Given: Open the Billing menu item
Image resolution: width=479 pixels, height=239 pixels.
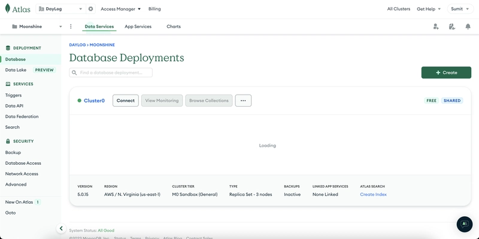Looking at the screenshot, I should [x=154, y=9].
